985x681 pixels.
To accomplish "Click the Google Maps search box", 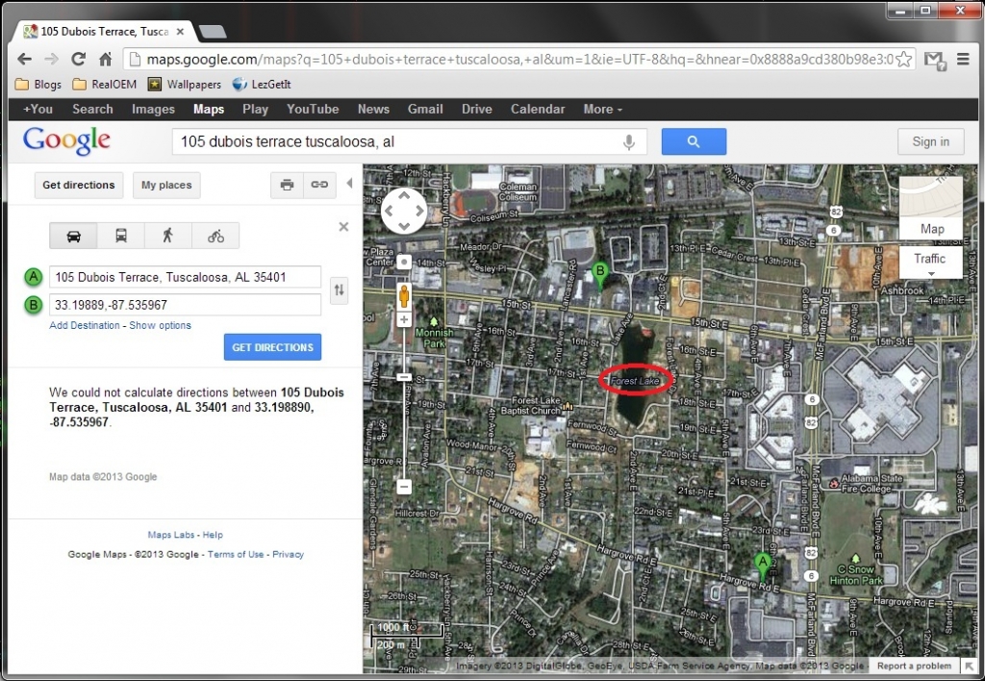I will (x=410, y=142).
